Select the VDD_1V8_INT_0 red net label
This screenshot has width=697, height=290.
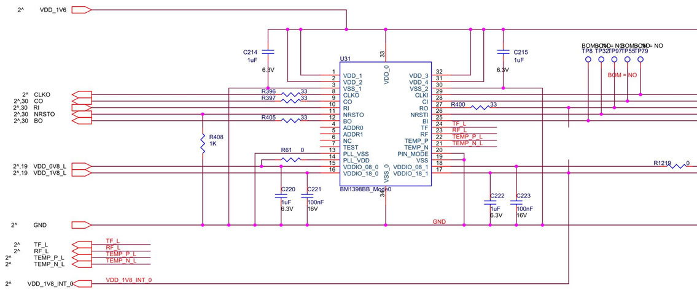coord(128,280)
